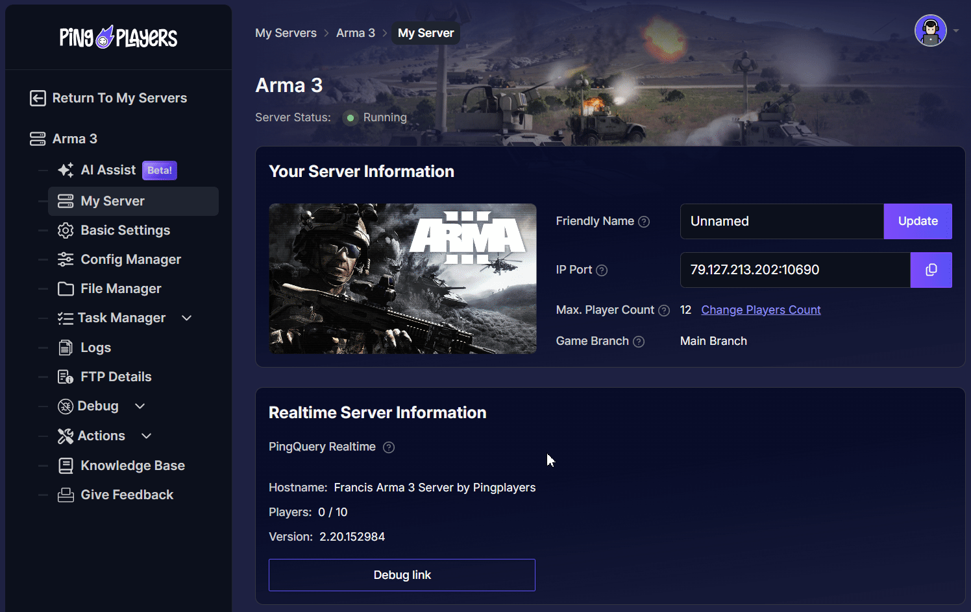The height and width of the screenshot is (612, 971).
Task: Select My Server in the sidebar
Action: pyautogui.click(x=133, y=201)
